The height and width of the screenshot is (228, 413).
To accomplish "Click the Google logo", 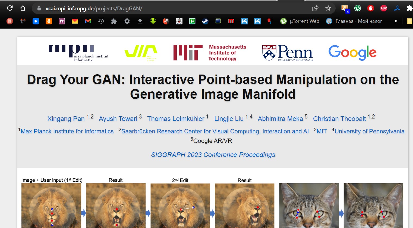I will tap(352, 53).
